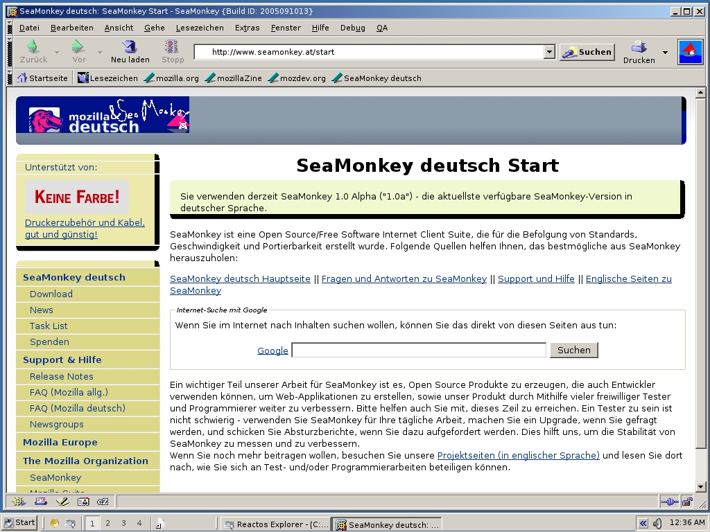Click the page scrollbar down arrow
The width and height of the screenshot is (710, 532).
700,487
